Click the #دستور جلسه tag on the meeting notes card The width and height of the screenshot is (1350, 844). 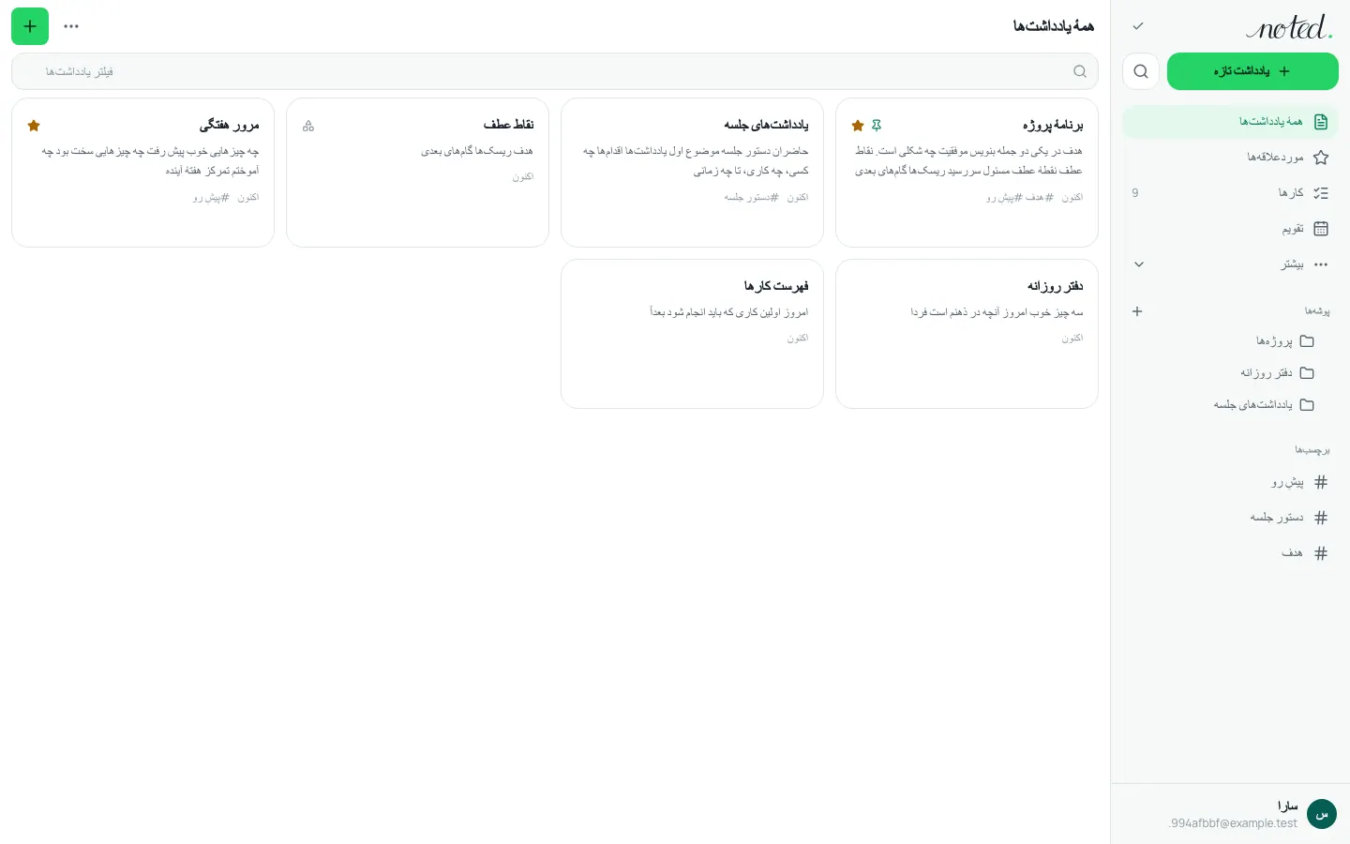(751, 198)
